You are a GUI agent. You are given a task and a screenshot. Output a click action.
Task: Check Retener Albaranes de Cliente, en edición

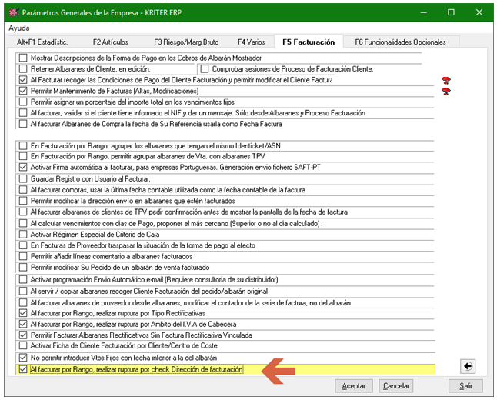(23, 68)
